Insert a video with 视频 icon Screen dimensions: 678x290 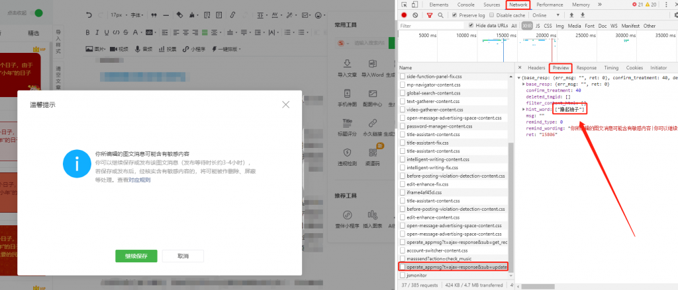tap(119, 49)
